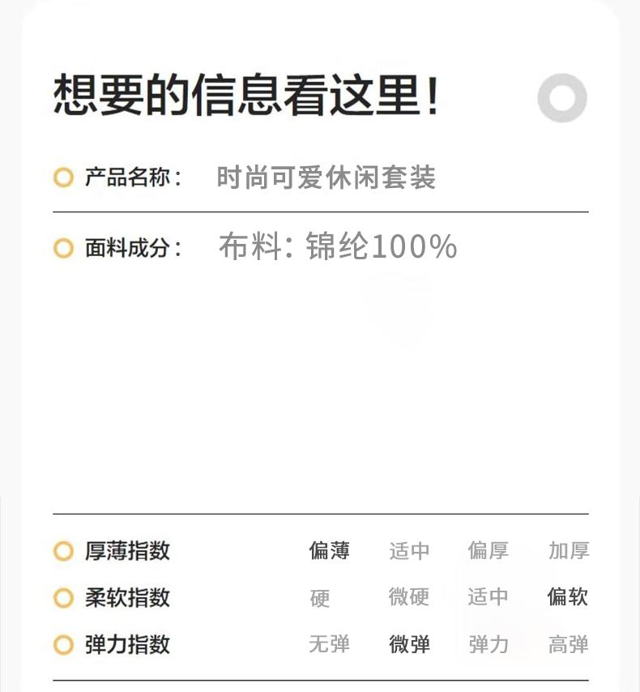This screenshot has width=640, height=692.
Task: Choose 高弹 elasticity option
Action: (x=569, y=644)
